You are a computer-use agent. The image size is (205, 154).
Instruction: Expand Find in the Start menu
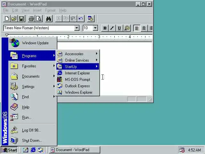pyautogui.click(x=32, y=97)
